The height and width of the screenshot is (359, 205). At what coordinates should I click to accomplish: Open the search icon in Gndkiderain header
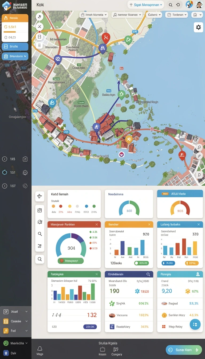click(148, 274)
